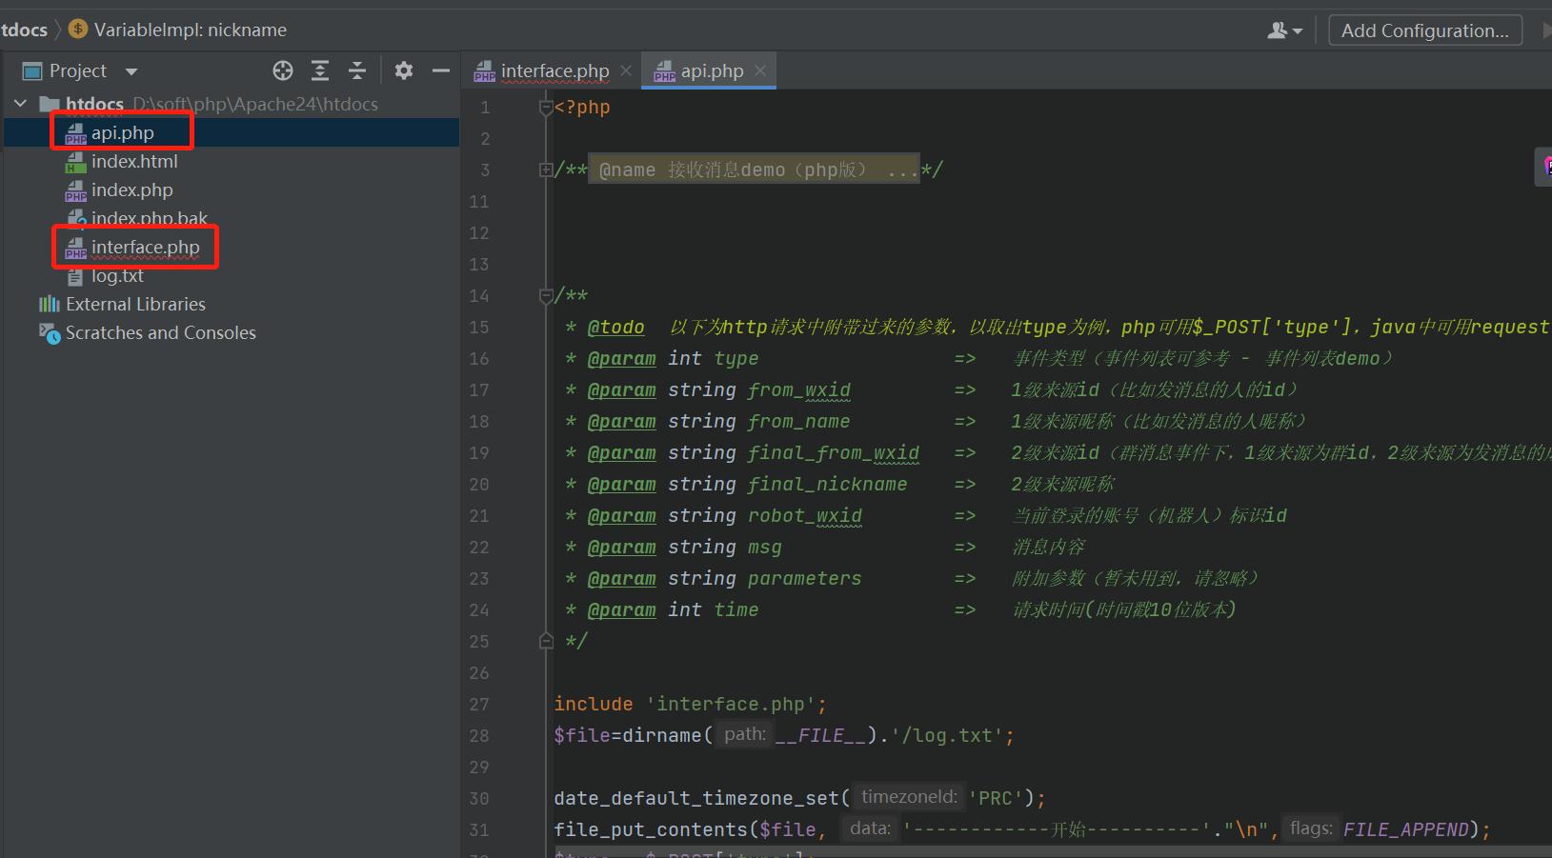Hide the Project panel with minus icon

440,70
